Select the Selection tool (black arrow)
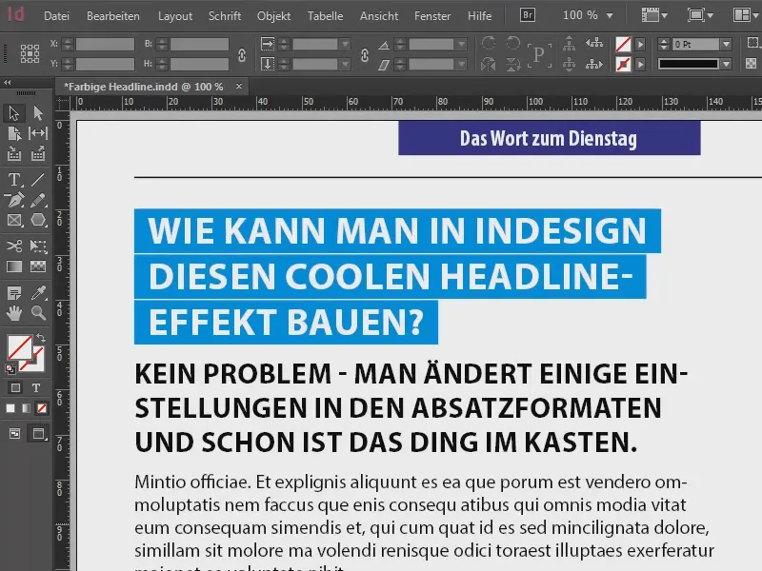The height and width of the screenshot is (571, 762). click(13, 113)
